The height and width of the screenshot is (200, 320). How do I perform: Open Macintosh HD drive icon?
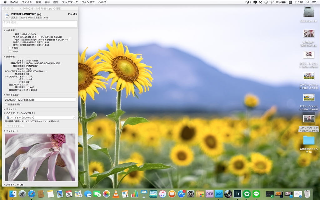click(308, 12)
